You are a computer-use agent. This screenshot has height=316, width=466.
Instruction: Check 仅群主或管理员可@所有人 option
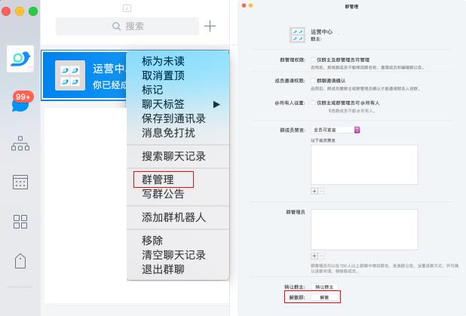coord(313,103)
